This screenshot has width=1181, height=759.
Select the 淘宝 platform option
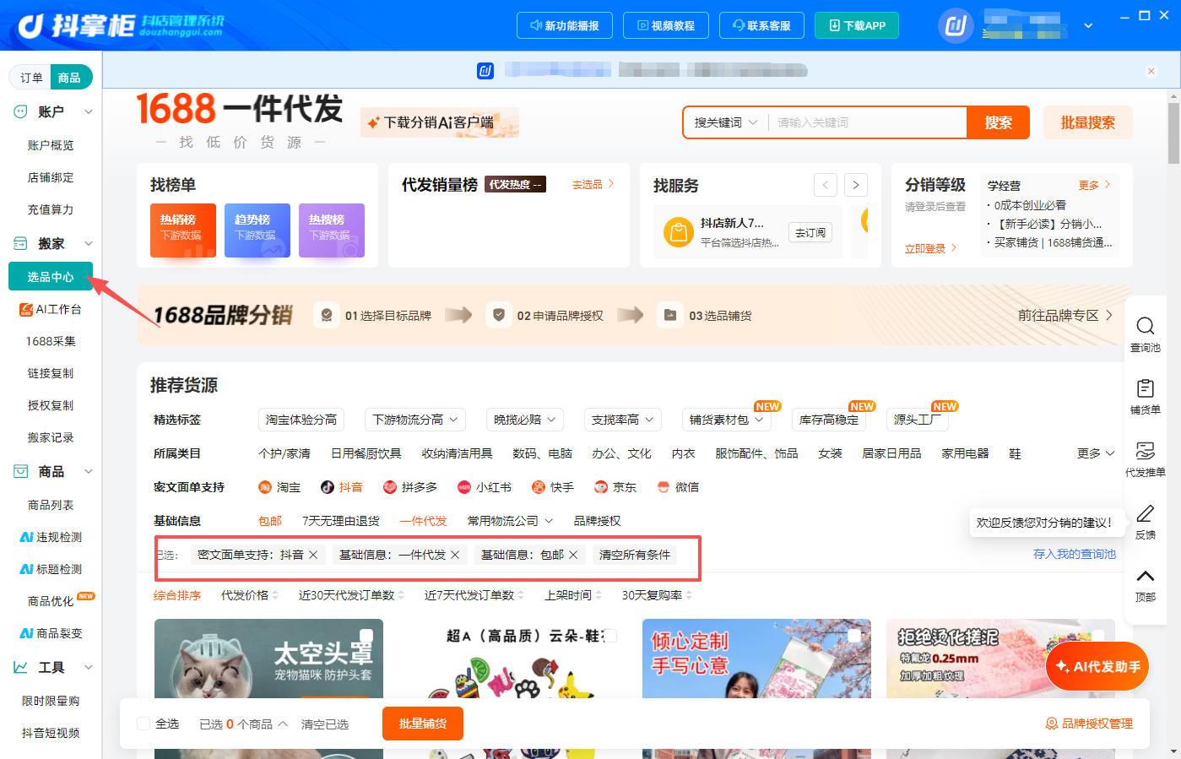click(x=279, y=487)
